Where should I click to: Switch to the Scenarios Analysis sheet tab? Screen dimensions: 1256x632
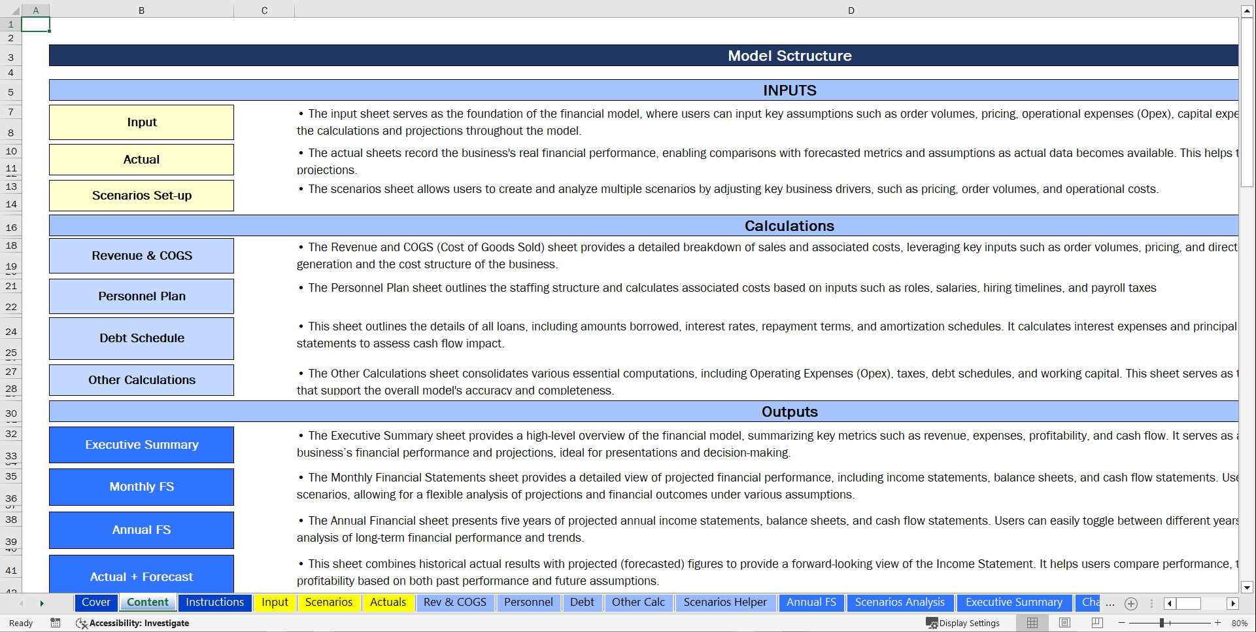click(900, 603)
